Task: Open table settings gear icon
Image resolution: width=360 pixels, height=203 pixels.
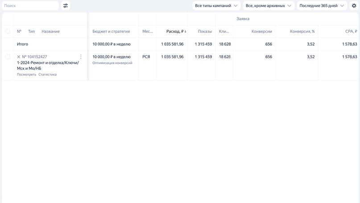Action: tap(354, 6)
